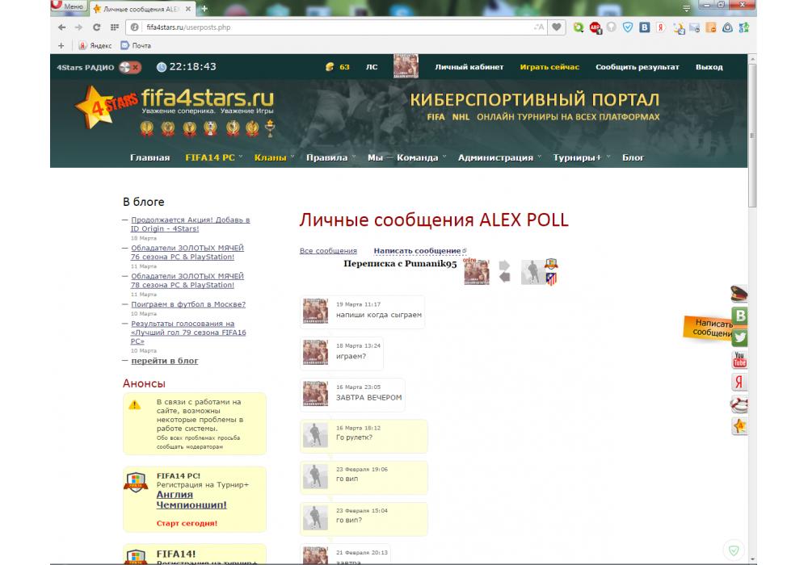Go to Главная page
Viewport: 808px width, 565px height.
pyautogui.click(x=150, y=157)
